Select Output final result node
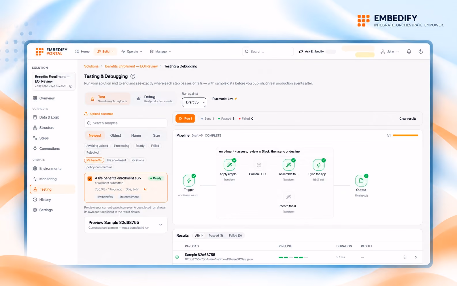This screenshot has width=457, height=286. (x=361, y=181)
